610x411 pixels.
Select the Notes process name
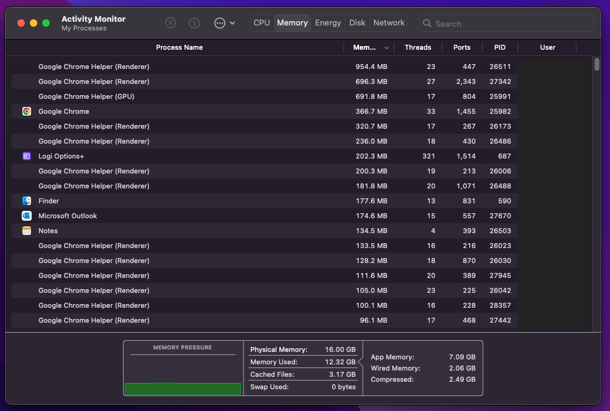coord(48,231)
